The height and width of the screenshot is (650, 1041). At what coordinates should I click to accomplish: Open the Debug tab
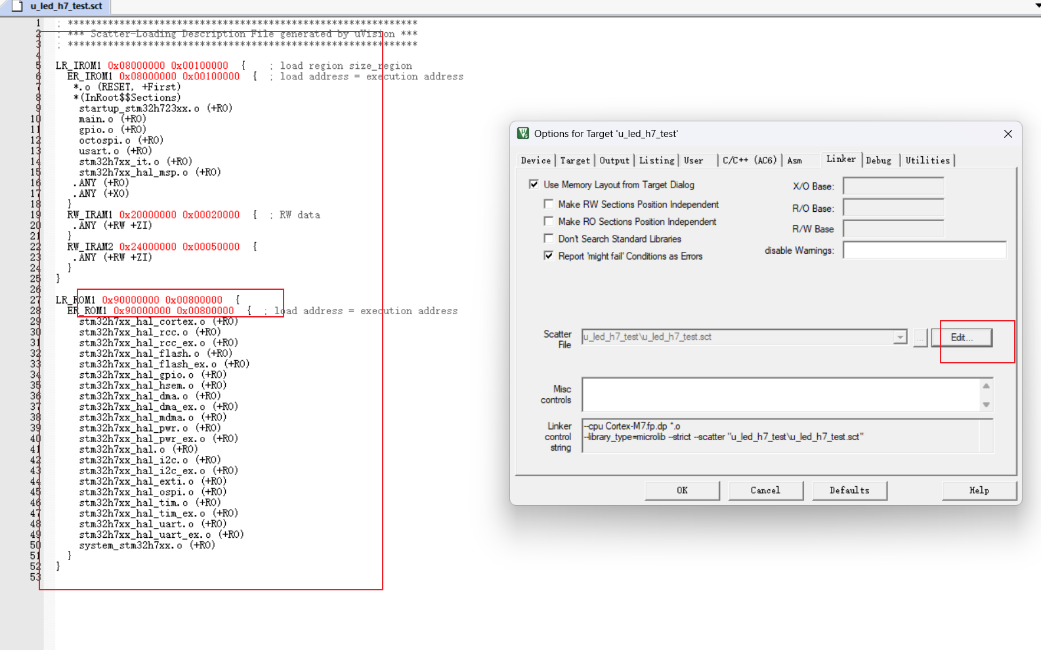tap(879, 161)
